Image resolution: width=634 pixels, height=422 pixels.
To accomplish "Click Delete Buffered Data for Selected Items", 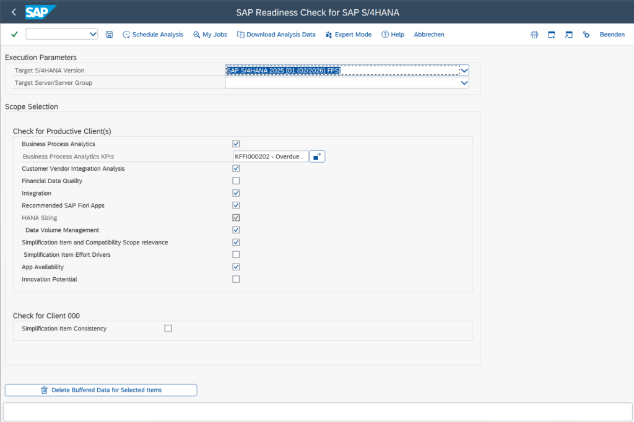I will pos(101,390).
